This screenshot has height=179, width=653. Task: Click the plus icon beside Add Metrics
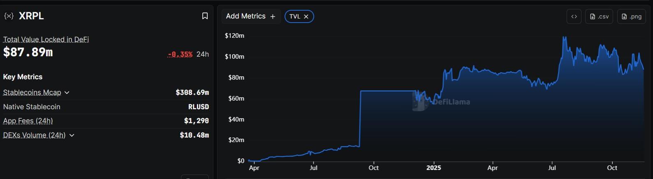[x=273, y=16]
